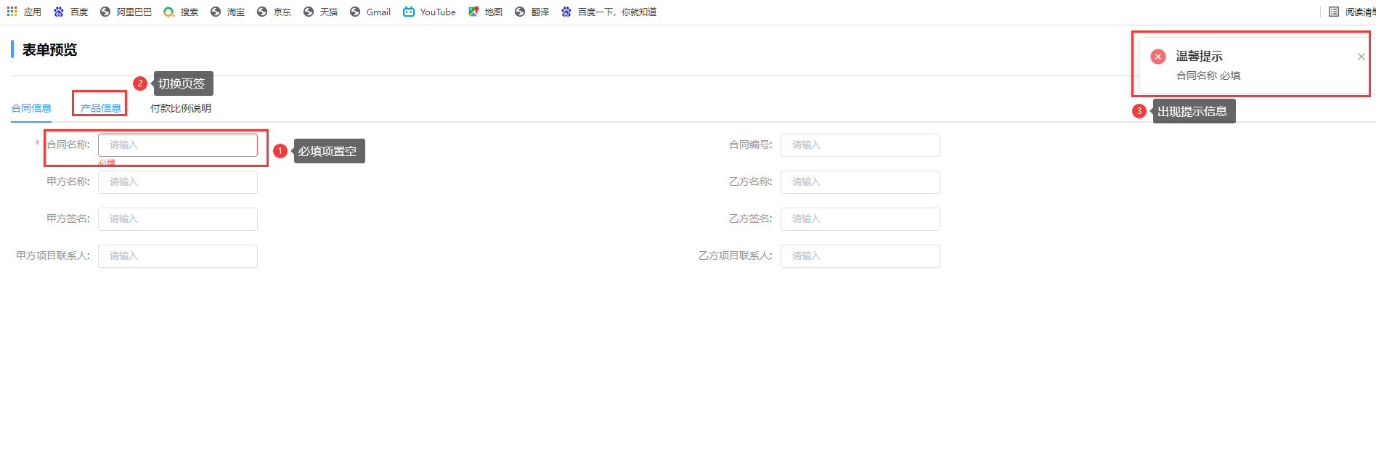Switch to the 付款比例说明 tab
Screen dimensions: 1376x450
pyautogui.click(x=181, y=108)
